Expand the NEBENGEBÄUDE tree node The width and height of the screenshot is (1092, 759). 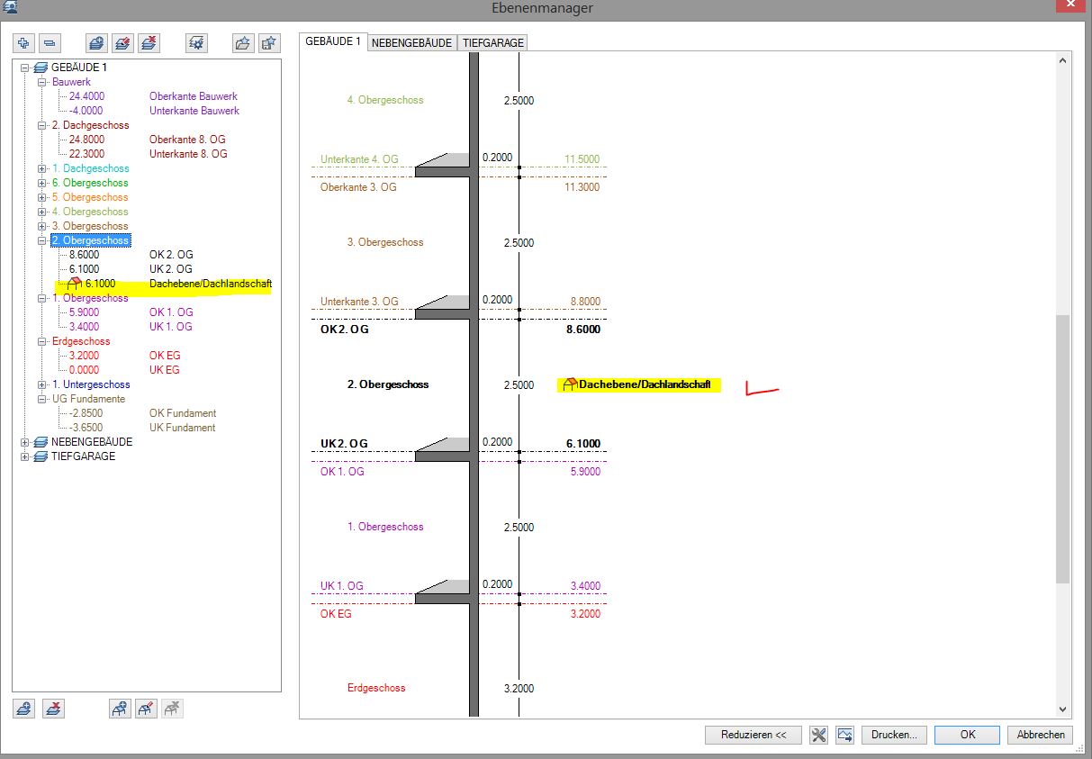25,442
